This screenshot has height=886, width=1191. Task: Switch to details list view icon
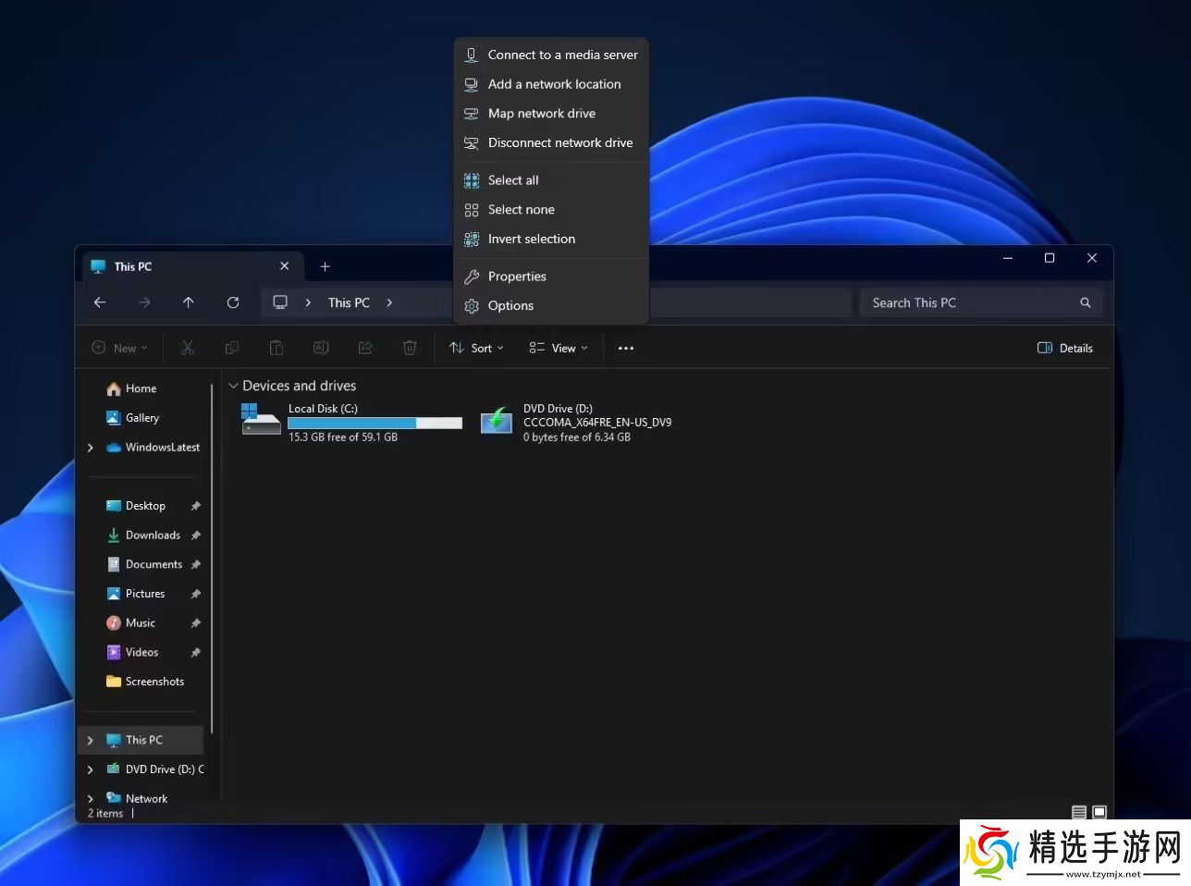[1078, 812]
